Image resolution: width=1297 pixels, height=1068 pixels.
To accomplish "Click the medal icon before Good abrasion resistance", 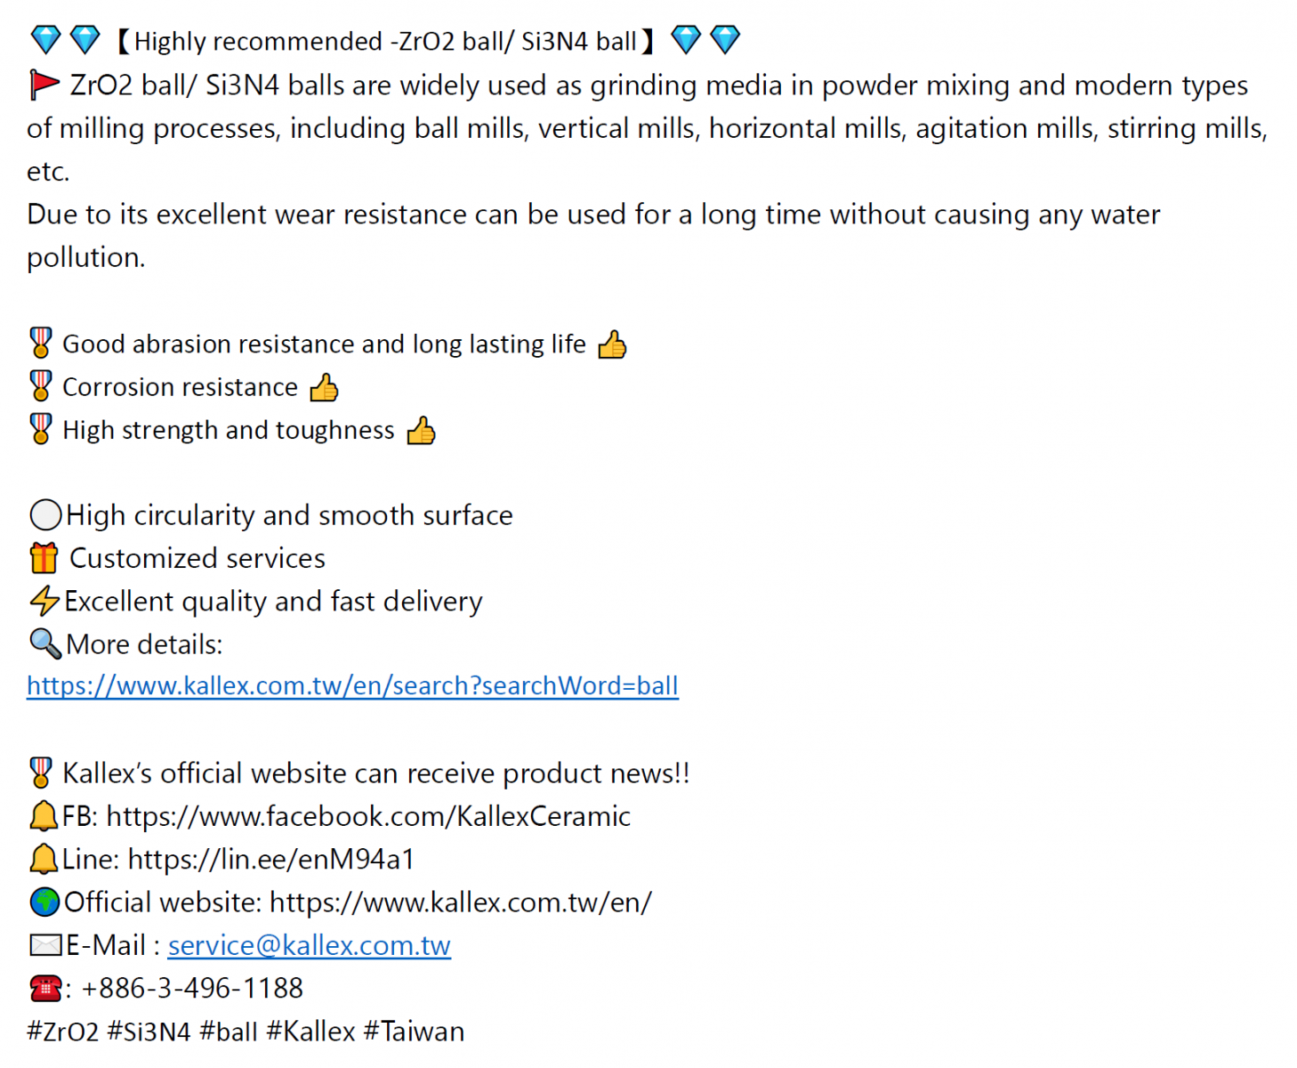I will [41, 344].
